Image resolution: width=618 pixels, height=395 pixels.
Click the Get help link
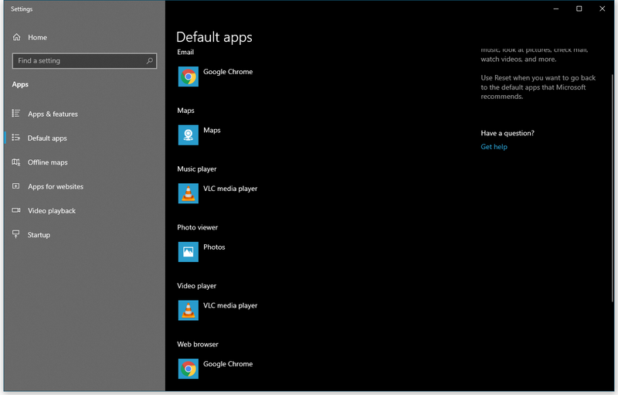494,147
